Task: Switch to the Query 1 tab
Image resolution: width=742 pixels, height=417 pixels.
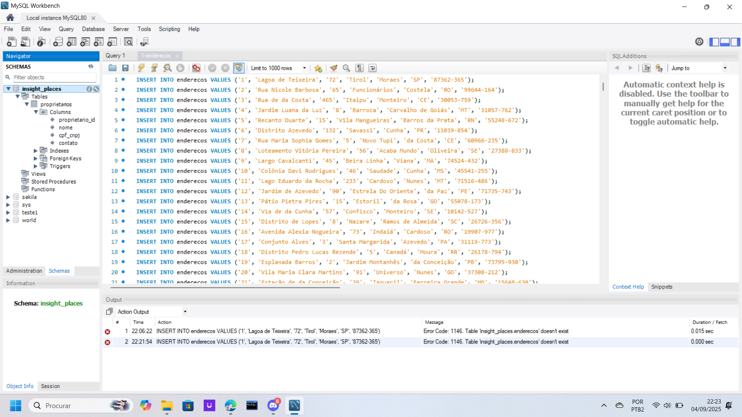Action: click(x=116, y=56)
